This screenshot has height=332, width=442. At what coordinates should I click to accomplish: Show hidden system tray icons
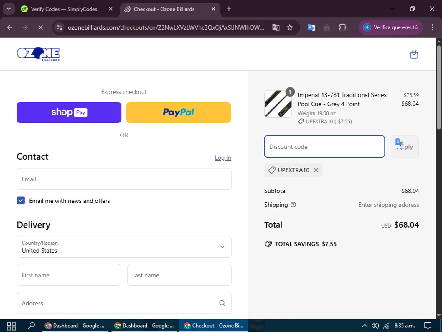point(365,326)
